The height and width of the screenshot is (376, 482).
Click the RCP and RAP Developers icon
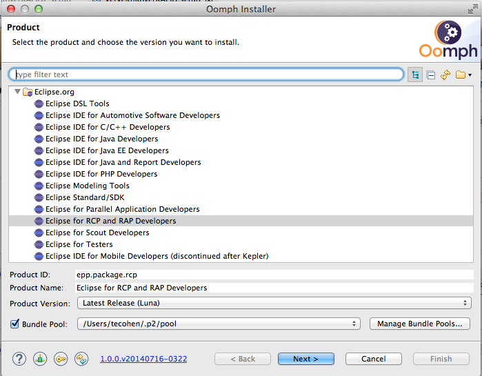39,221
